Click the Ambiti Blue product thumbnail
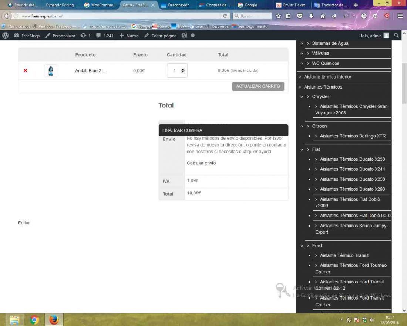 click(x=51, y=71)
